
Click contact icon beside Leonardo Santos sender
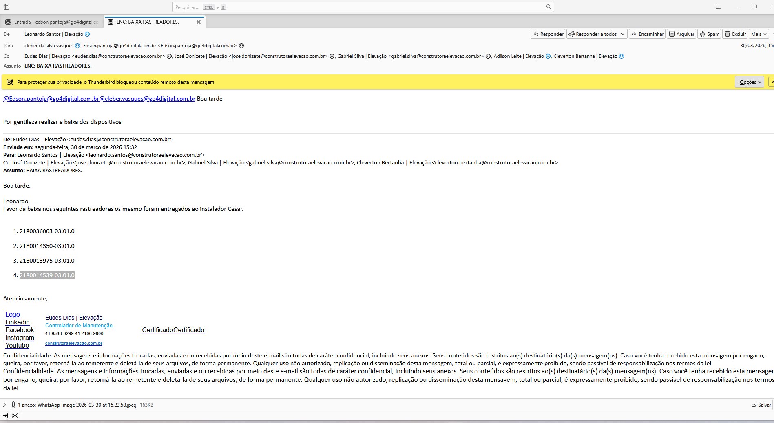(x=87, y=35)
